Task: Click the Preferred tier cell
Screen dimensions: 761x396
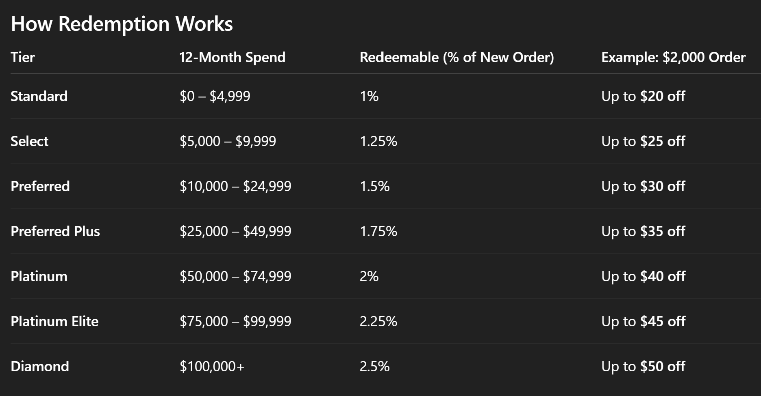Action: 40,186
